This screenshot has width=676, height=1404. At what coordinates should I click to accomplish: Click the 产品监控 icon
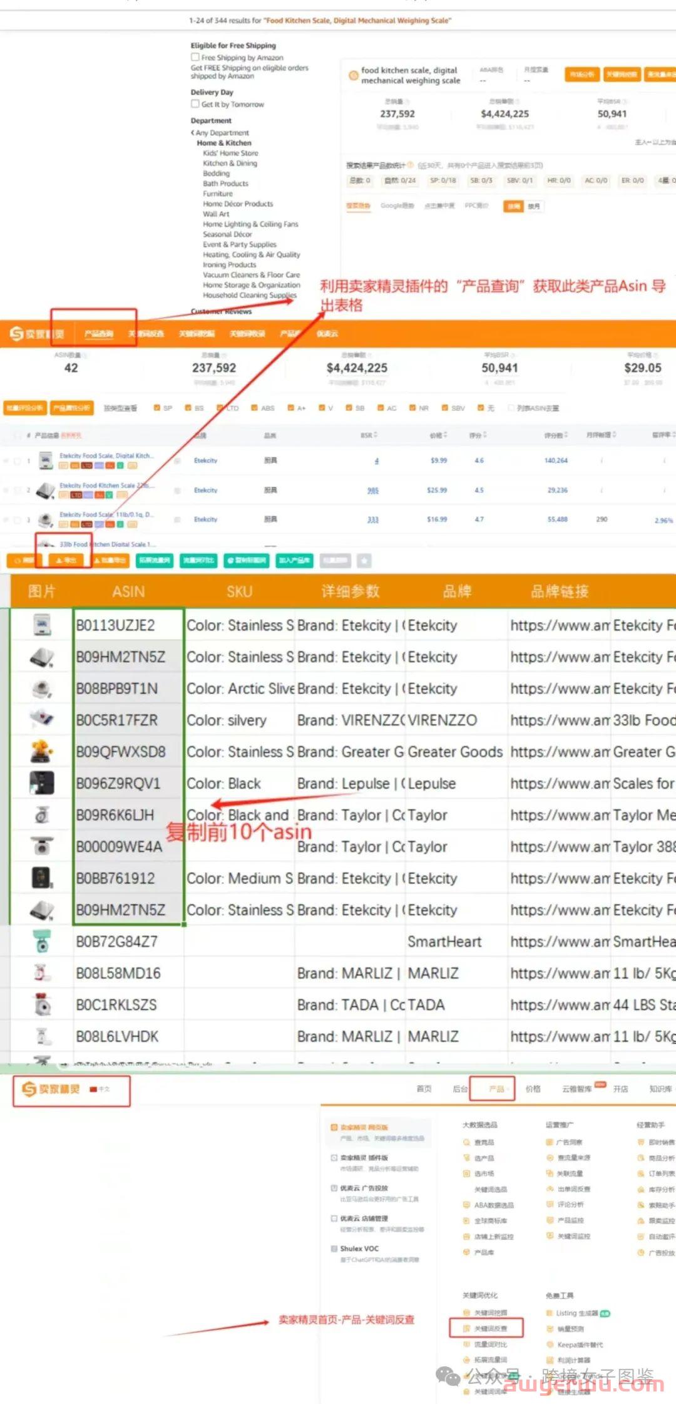(x=550, y=1220)
